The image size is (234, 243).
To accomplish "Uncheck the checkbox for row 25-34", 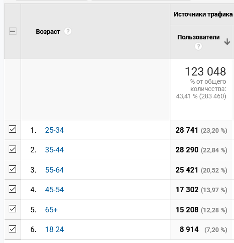I will click(x=12, y=129).
